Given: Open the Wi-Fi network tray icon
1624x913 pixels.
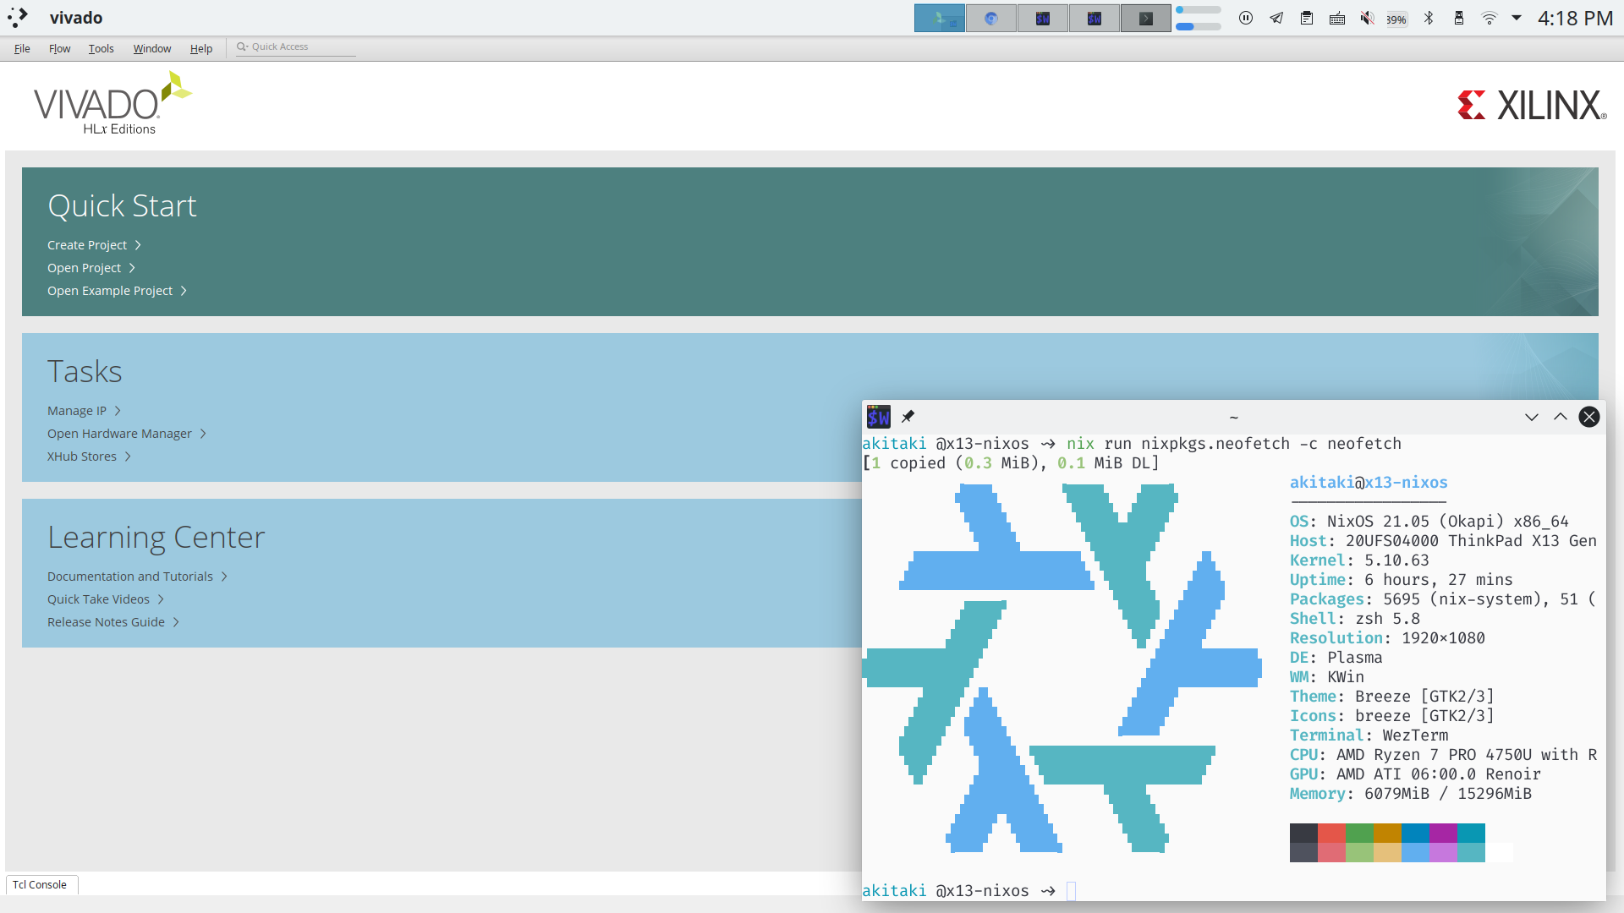Looking at the screenshot, I should 1490,18.
